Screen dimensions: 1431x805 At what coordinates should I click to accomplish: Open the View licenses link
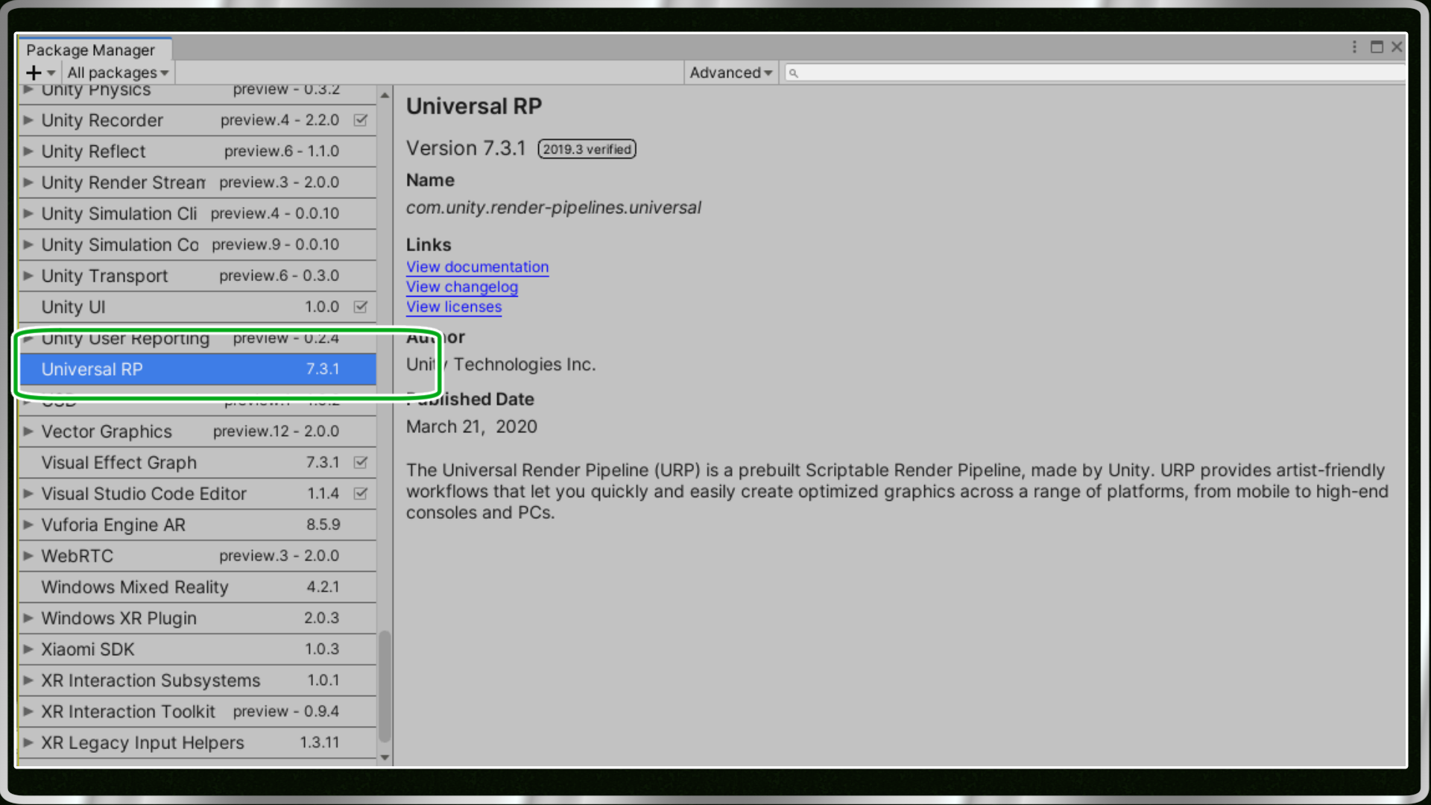coord(454,307)
